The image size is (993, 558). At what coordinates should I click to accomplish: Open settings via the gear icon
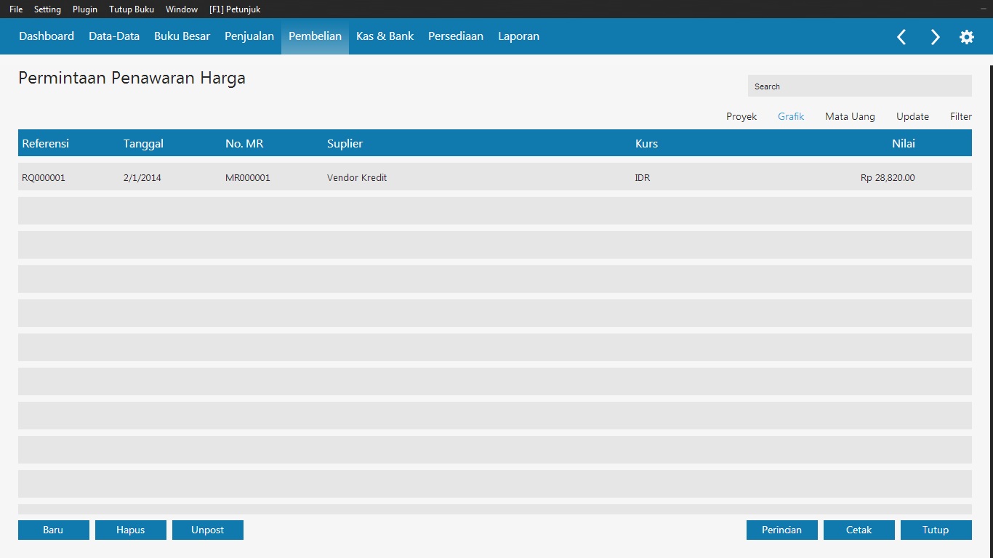(x=967, y=37)
